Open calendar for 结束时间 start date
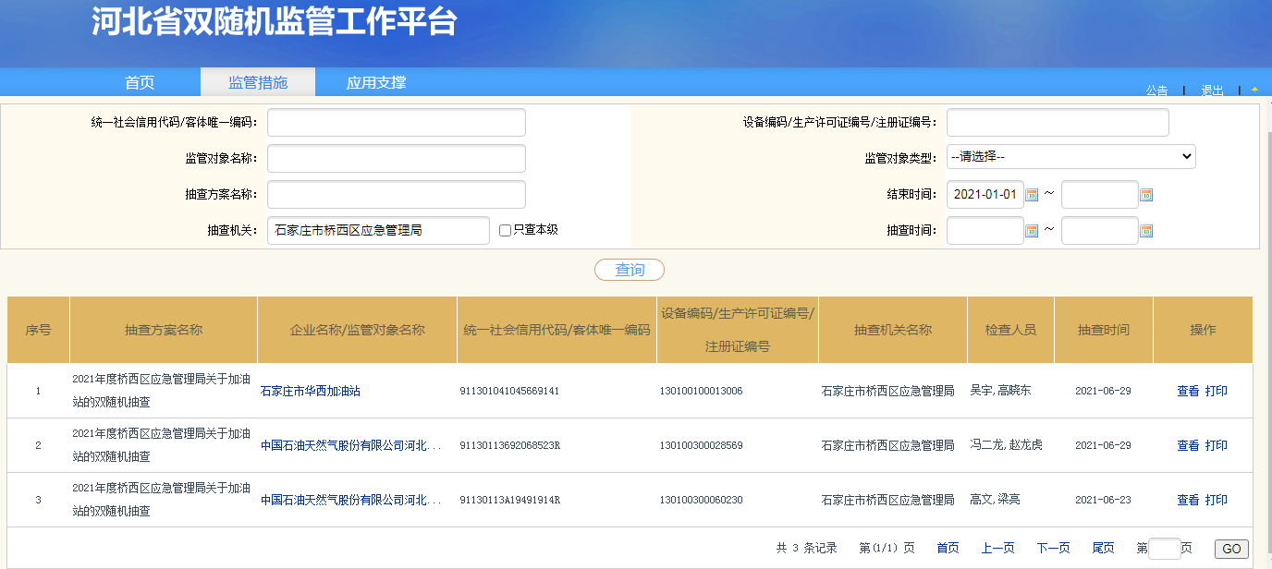 coord(1033,195)
